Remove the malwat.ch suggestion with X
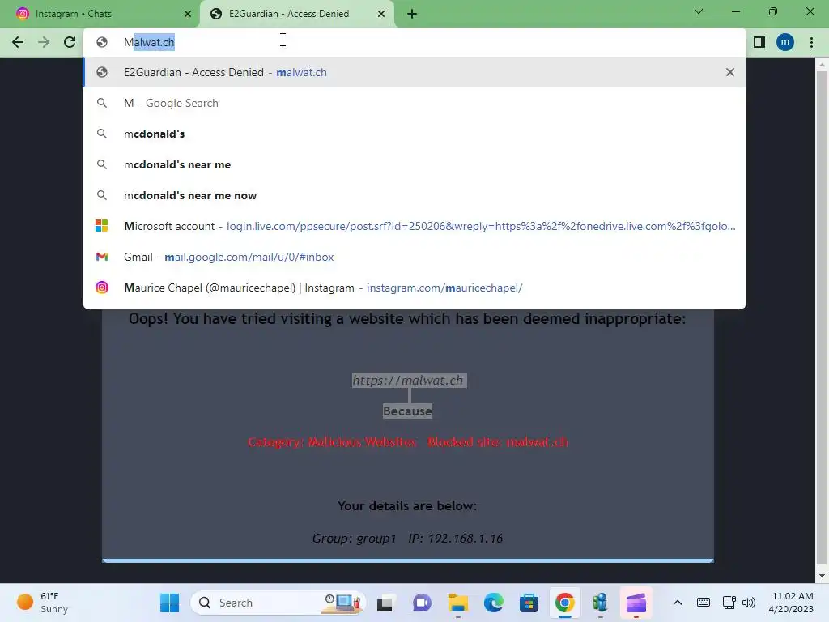Image resolution: width=829 pixels, height=622 pixels. tap(730, 72)
